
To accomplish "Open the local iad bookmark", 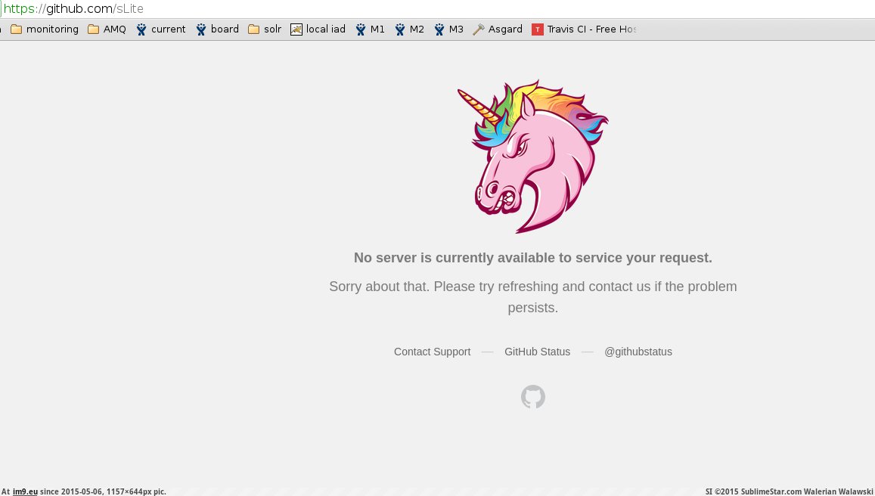I will pyautogui.click(x=318, y=29).
